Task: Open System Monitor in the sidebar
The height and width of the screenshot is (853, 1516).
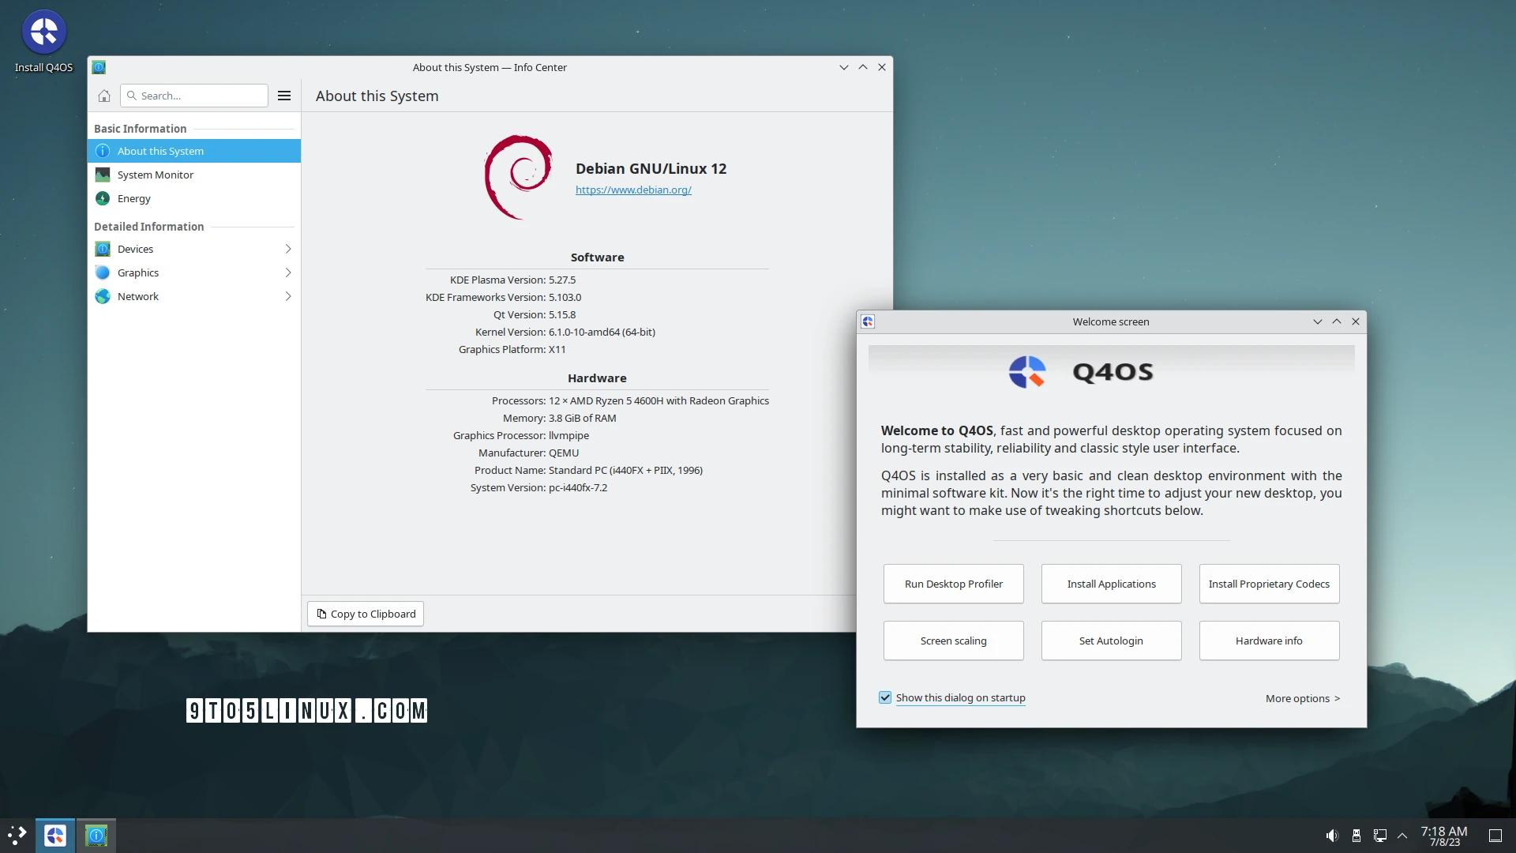Action: point(155,175)
